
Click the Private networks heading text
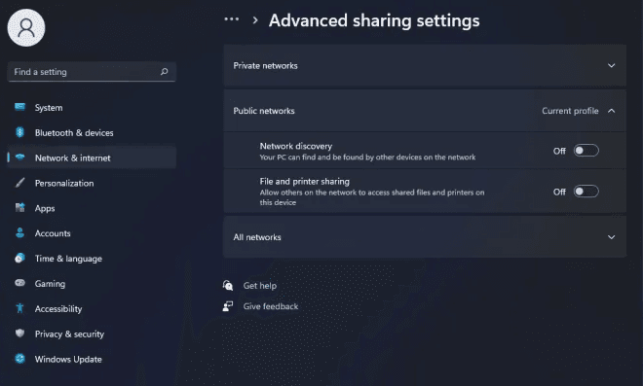(265, 65)
